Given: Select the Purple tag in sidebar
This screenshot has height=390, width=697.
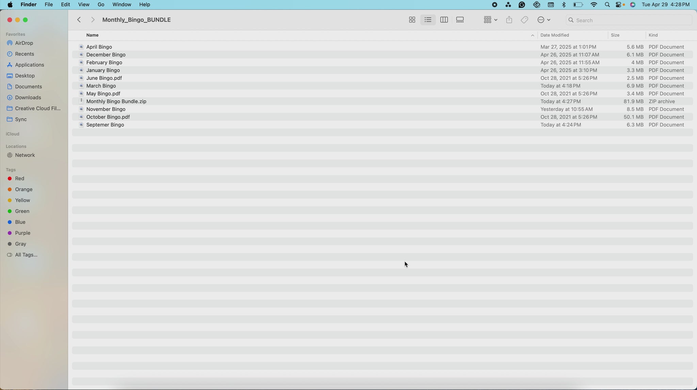Looking at the screenshot, I should click(22, 233).
